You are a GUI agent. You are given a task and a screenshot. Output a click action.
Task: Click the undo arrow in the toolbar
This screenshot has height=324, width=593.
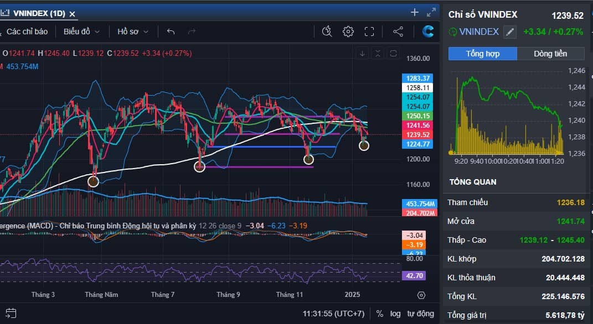pyautogui.click(x=171, y=32)
